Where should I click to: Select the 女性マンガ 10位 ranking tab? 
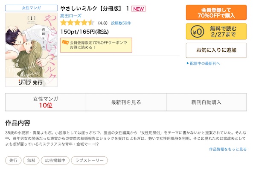point(46,102)
